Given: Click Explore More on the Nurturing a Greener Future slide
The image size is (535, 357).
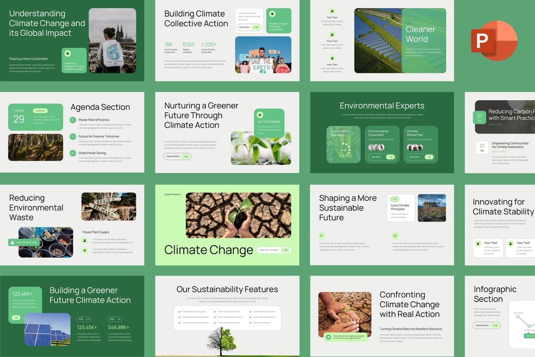Looking at the screenshot, I should tap(177, 157).
